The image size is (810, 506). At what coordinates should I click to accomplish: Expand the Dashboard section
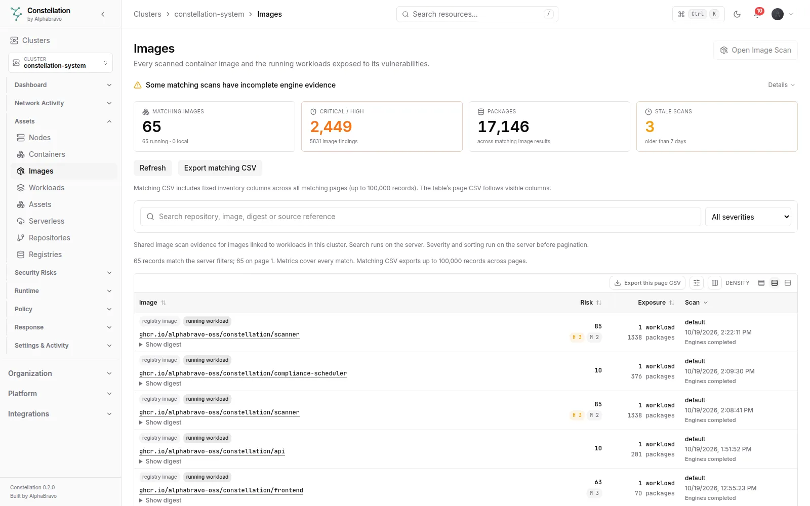tap(63, 85)
